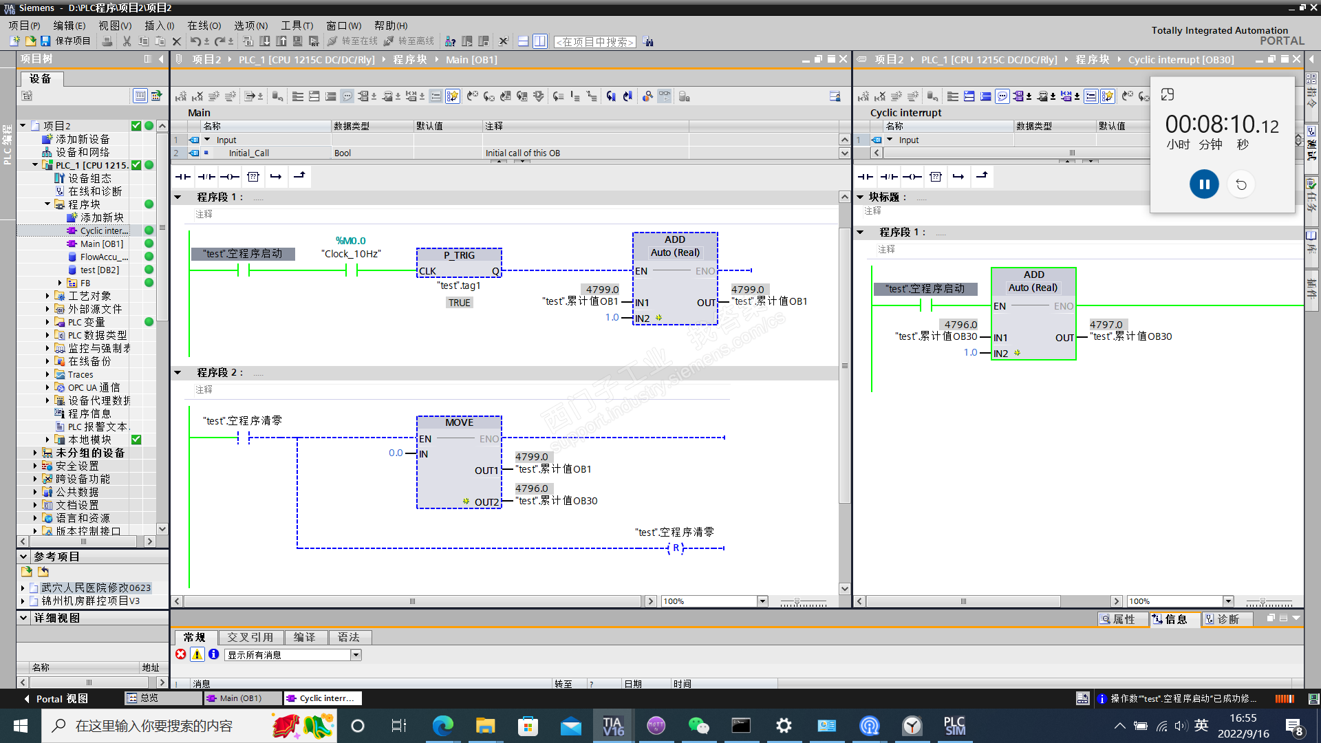This screenshot has height=743, width=1321.
Task: Insert a coil instruction in Main editor
Action: pyautogui.click(x=230, y=177)
